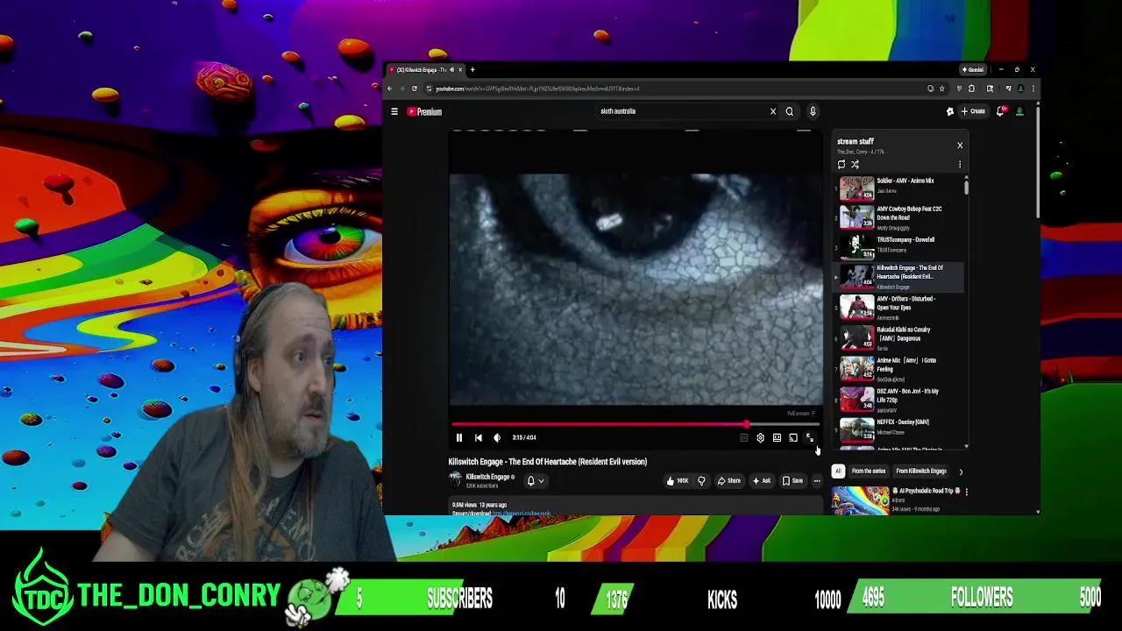
Task: Click the red progress bar scrubber handle
Action: [746, 424]
